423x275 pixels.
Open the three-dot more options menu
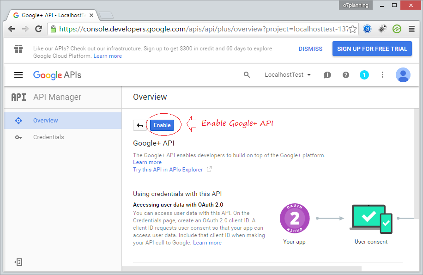click(382, 75)
